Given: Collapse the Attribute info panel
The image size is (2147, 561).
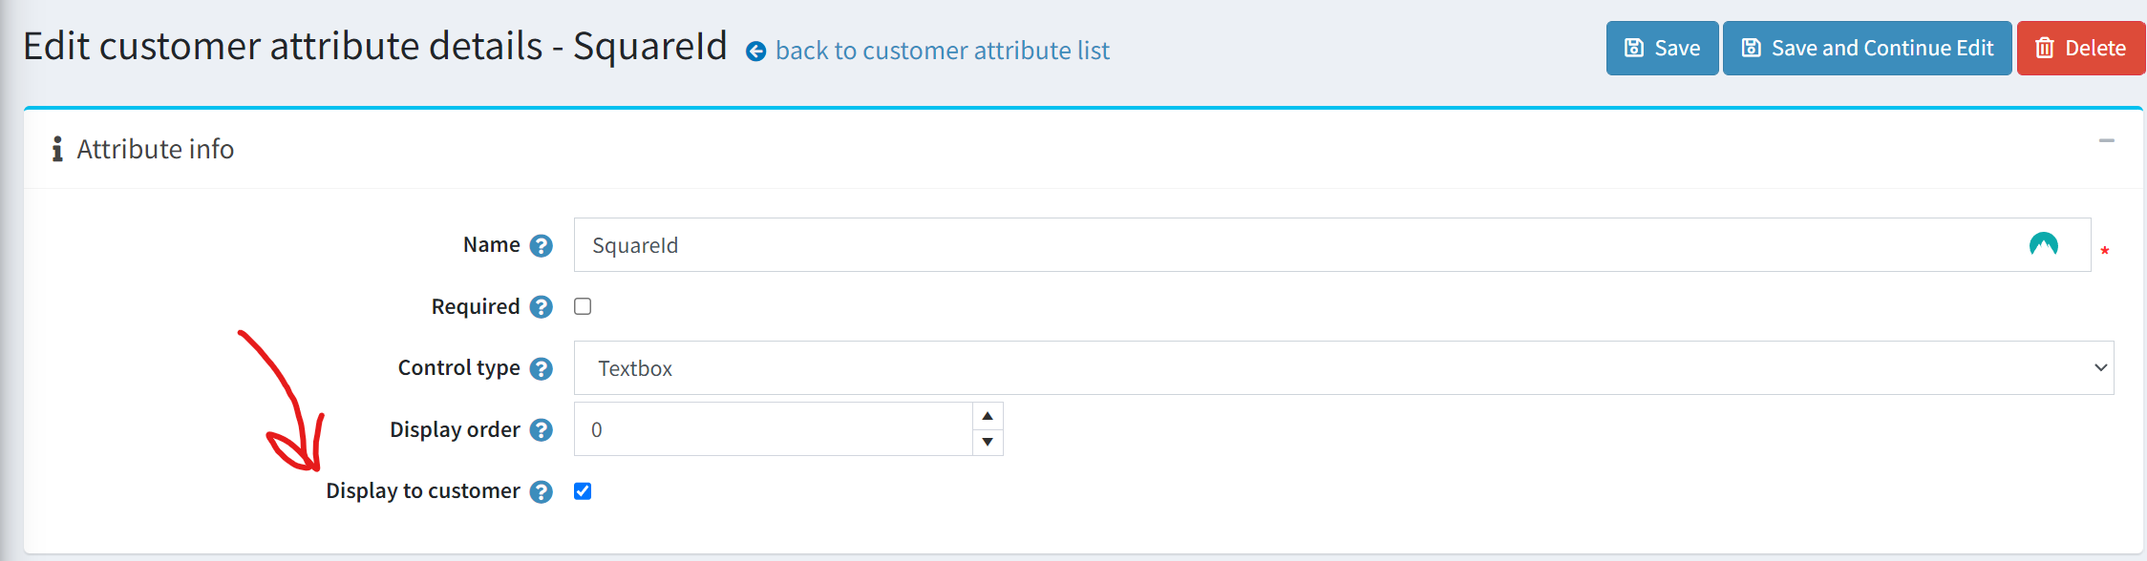Looking at the screenshot, I should [x=2105, y=140].
